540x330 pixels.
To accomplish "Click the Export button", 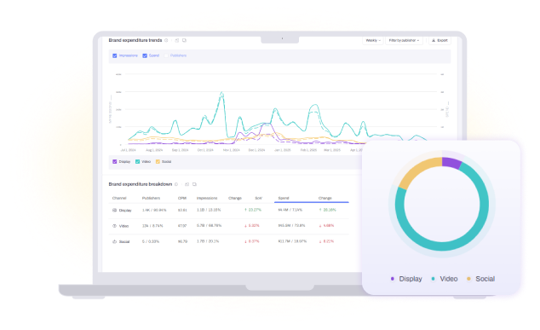I will 439,40.
